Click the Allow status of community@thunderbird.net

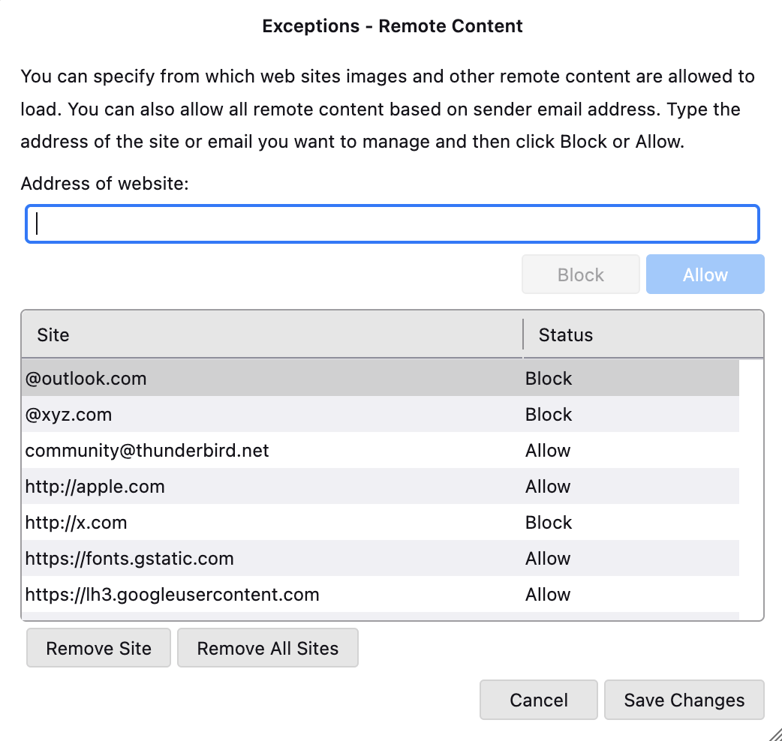coord(548,451)
